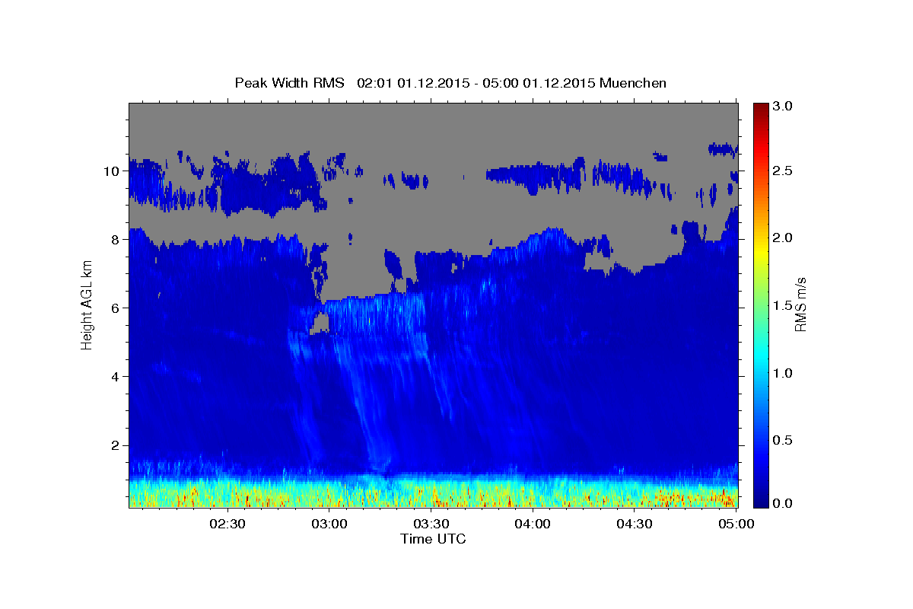Click the '04:30' time axis label
913x609 pixels.
(x=635, y=524)
